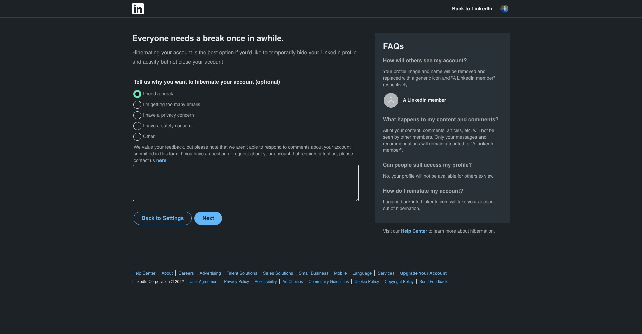Screen dimensions: 642x334
Task: Click Upgrade Your Account in footer
Action: 423,273
